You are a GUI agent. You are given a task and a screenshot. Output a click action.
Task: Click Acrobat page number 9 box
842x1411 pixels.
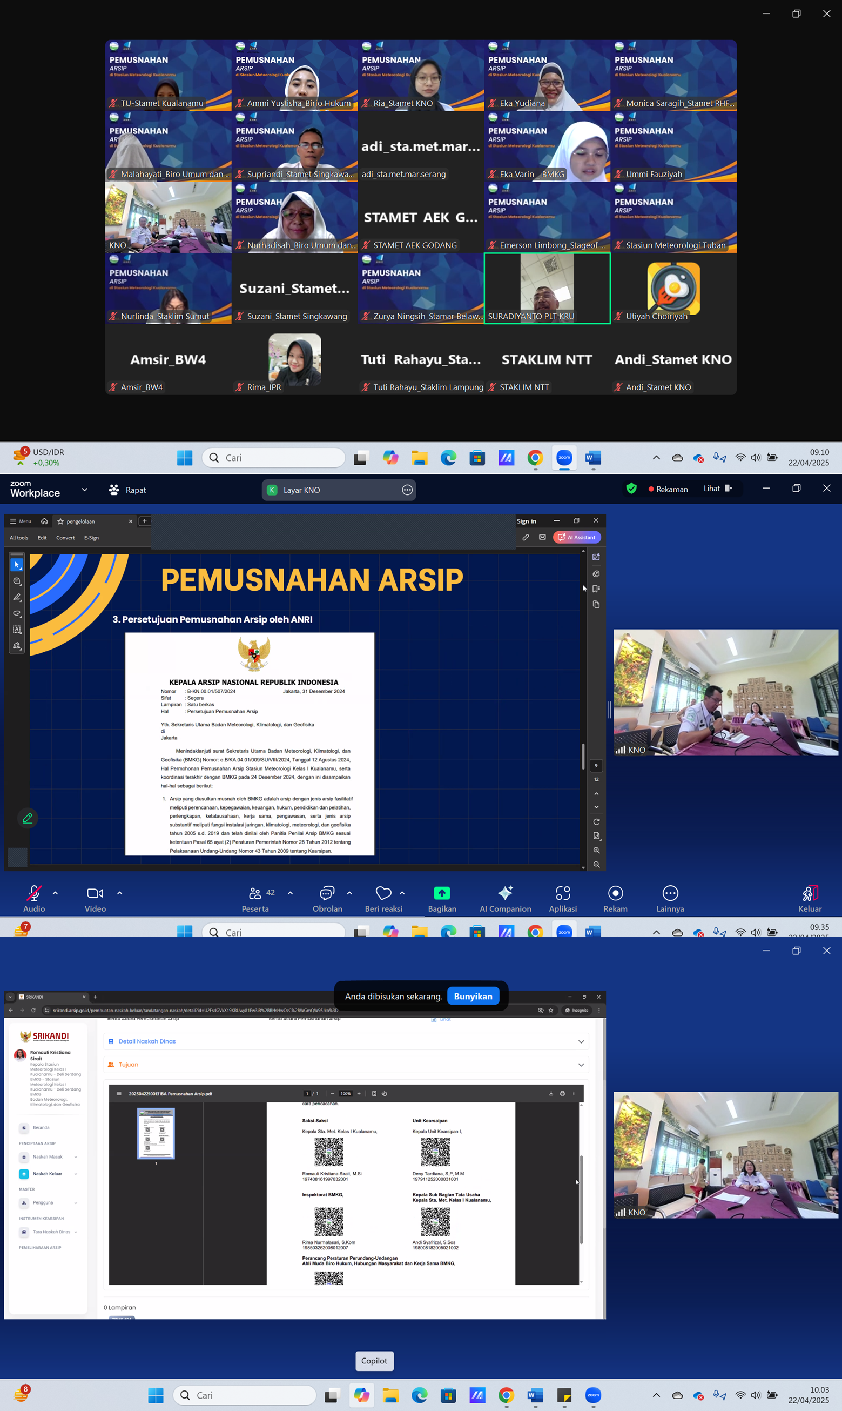(596, 766)
